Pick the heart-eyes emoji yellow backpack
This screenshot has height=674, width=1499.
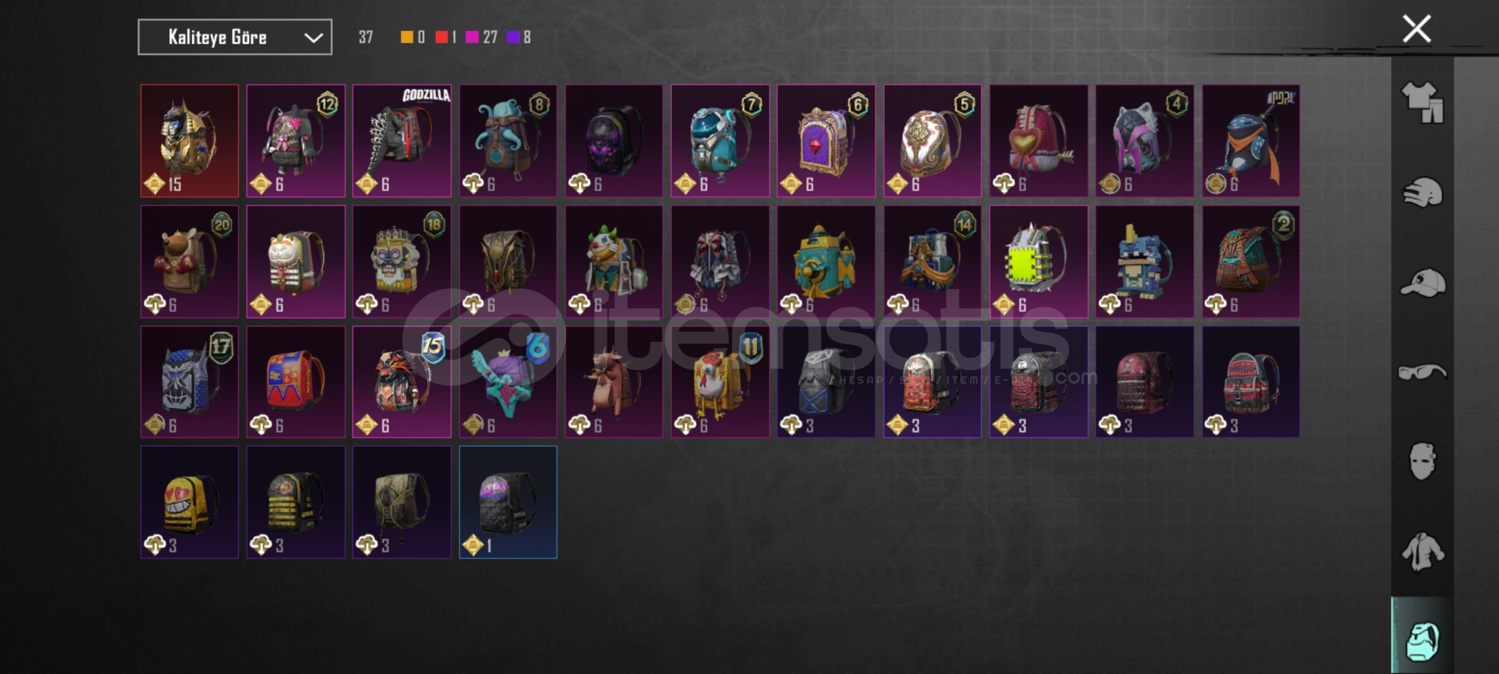click(x=189, y=502)
